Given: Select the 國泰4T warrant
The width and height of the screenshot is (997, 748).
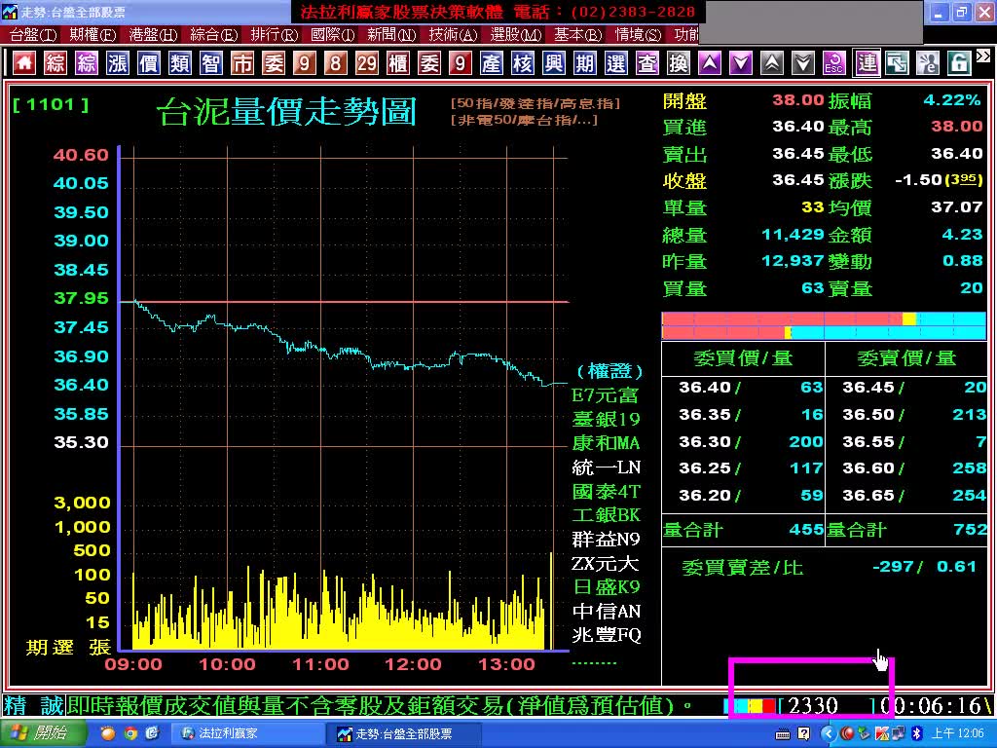Looking at the screenshot, I should coord(606,492).
